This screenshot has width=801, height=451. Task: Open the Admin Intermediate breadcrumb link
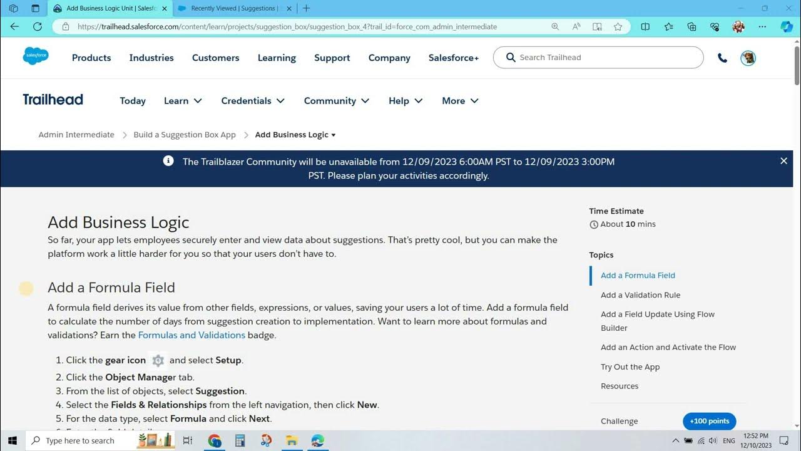pyautogui.click(x=76, y=135)
